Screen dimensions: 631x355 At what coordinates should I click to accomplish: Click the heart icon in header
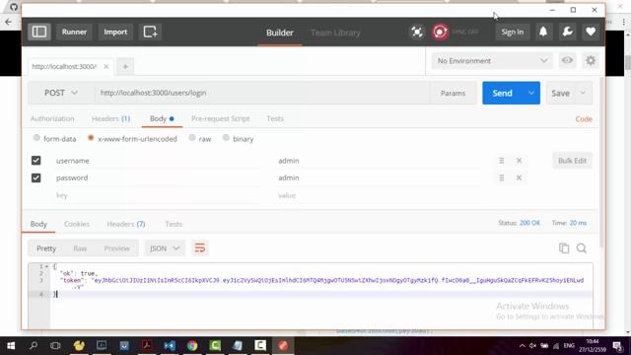click(591, 32)
